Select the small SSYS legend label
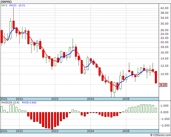171x137 pixels. tap(4, 6)
